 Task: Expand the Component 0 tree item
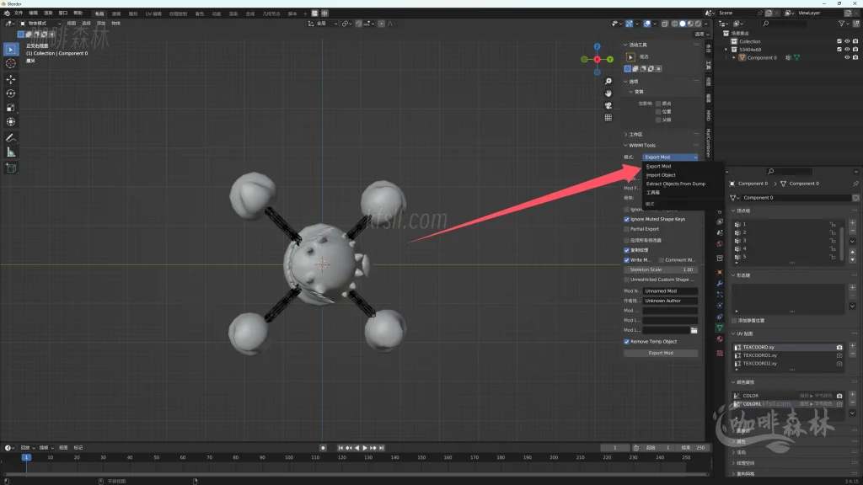click(734, 57)
